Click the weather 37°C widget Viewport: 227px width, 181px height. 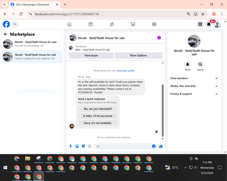click(172, 167)
